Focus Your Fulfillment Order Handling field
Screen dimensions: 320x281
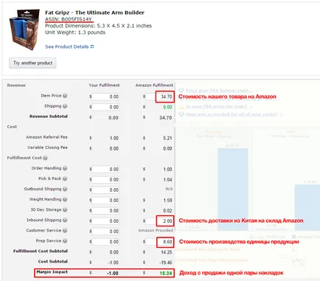pyautogui.click(x=105, y=169)
